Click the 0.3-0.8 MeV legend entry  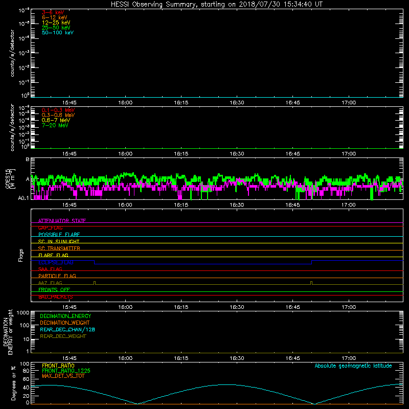click(58, 115)
